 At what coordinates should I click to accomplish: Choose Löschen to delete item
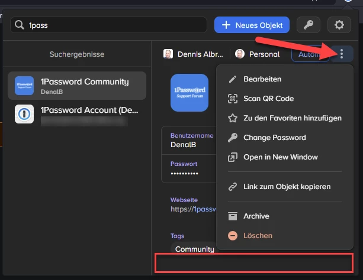point(285,236)
